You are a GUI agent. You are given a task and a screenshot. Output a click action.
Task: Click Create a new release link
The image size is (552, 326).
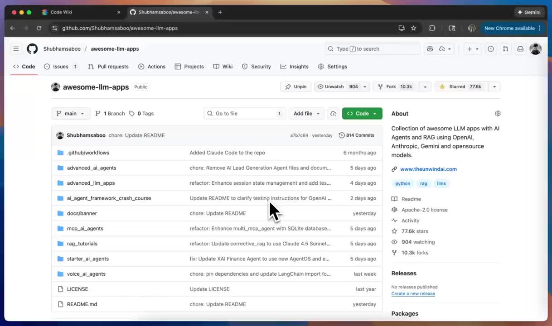point(413,293)
